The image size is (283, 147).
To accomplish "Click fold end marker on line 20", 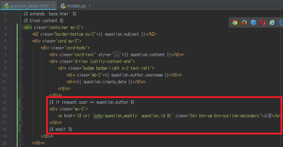I will [21, 143].
